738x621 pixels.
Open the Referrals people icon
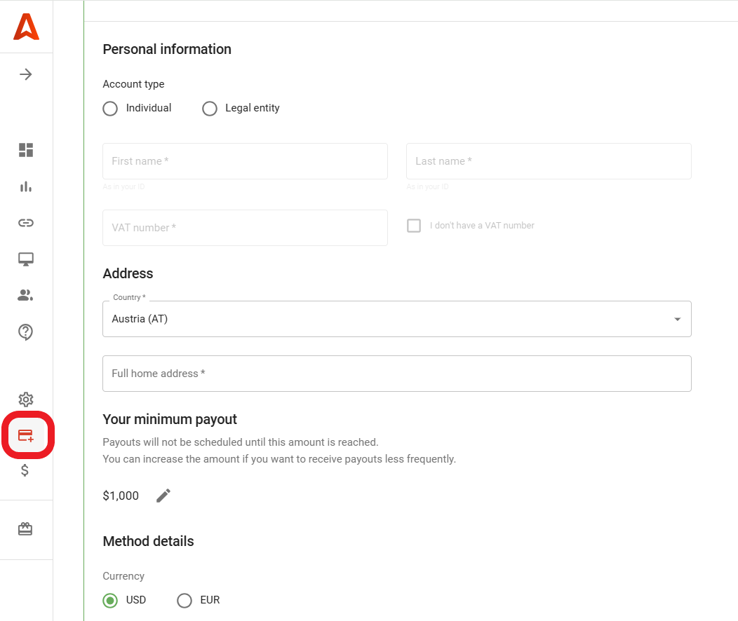click(25, 295)
